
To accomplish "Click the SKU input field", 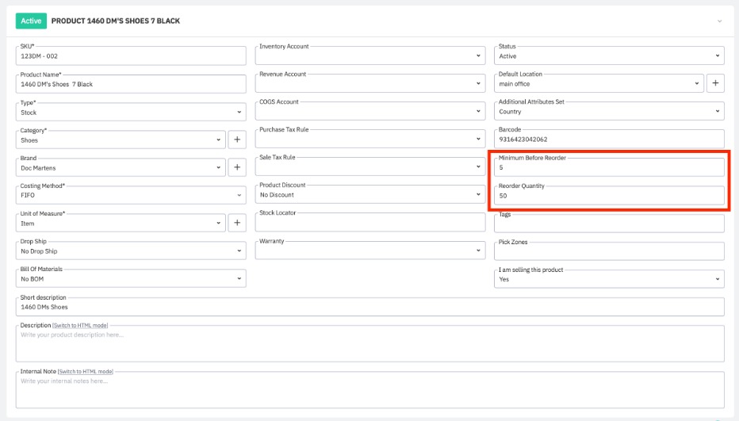I will pos(131,56).
